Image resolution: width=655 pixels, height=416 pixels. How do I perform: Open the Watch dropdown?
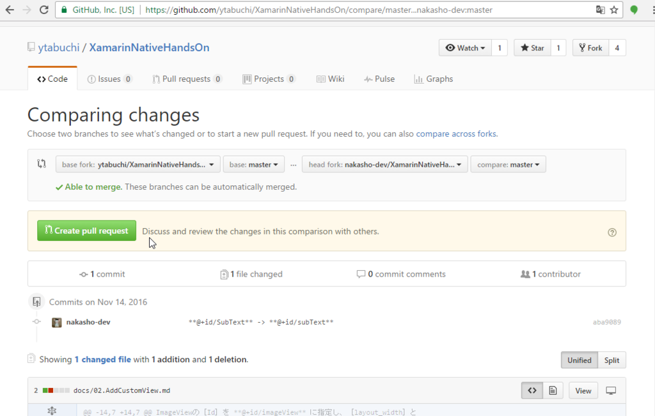(465, 47)
